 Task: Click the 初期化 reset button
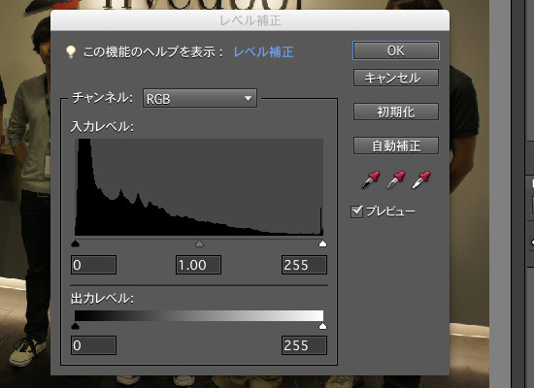396,112
